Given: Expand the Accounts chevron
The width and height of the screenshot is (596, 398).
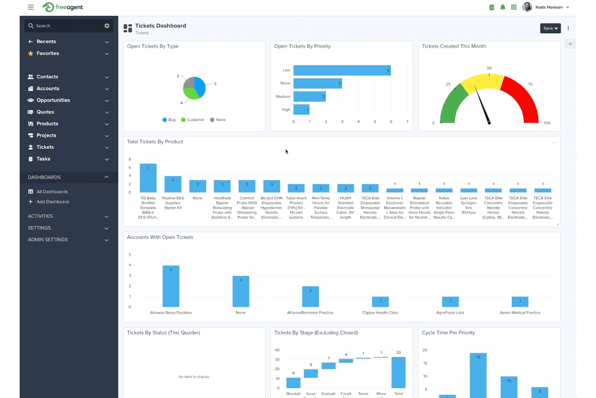Looking at the screenshot, I should pyautogui.click(x=107, y=89).
